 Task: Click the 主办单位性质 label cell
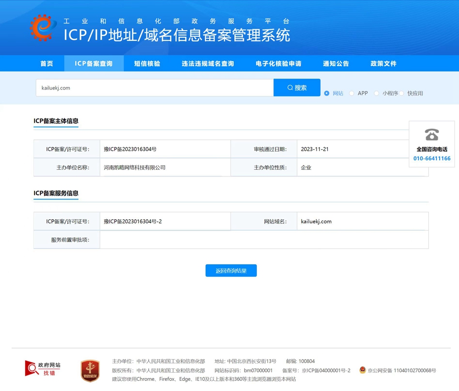264,167
